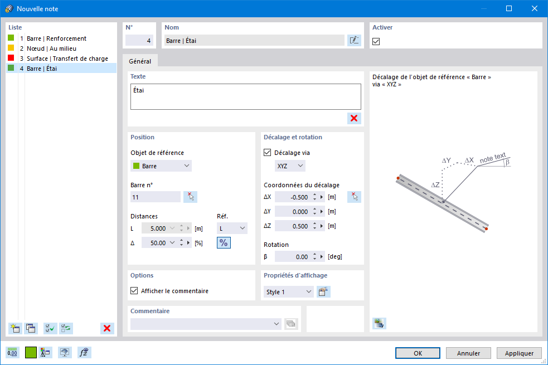Open the formula (fx) editor icon
This screenshot has width=548, height=365.
[x=84, y=353]
